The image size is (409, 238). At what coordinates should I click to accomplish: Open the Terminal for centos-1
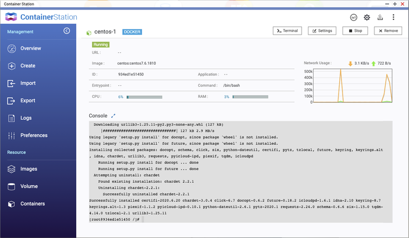[287, 31]
